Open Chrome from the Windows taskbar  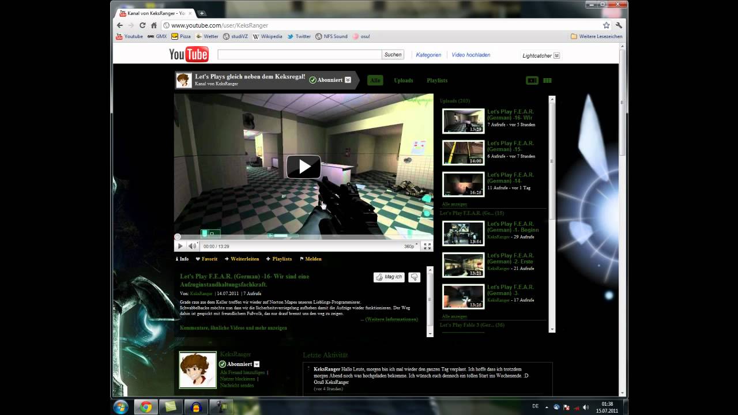[146, 407]
